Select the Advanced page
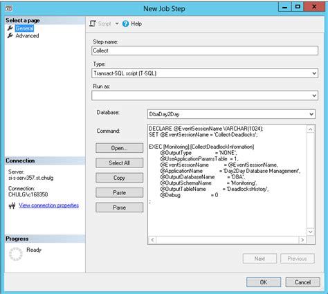328x294 pixels. click(27, 36)
